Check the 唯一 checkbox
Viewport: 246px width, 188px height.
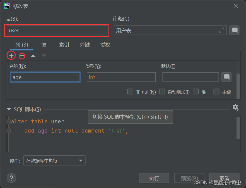(196, 92)
